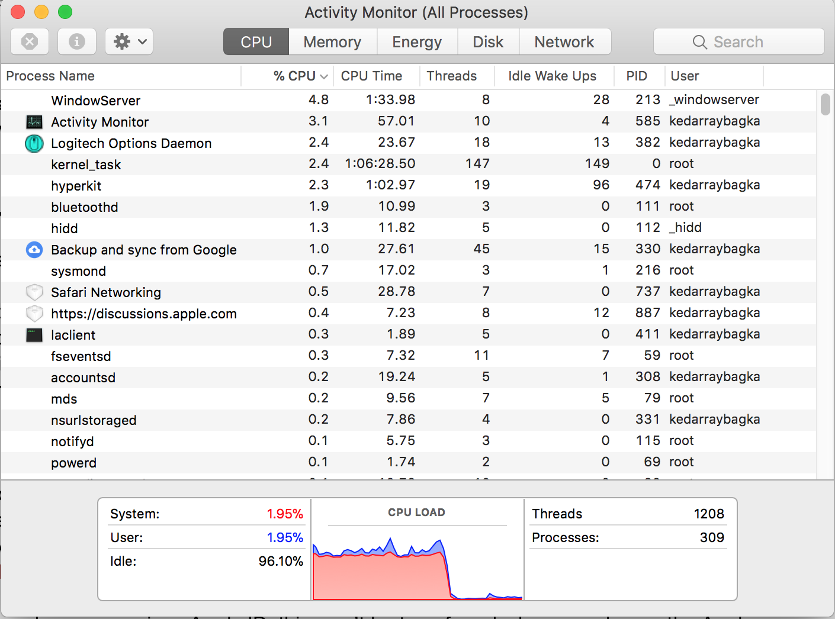Click the Logitech Options Daemon icon

[x=34, y=143]
